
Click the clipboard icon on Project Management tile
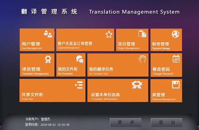[x=142, y=34]
